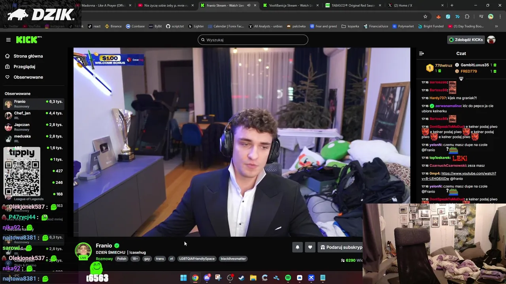Viewport: 506px width, 284px height.
Task: Open a new browser tab
Action: tap(452, 6)
